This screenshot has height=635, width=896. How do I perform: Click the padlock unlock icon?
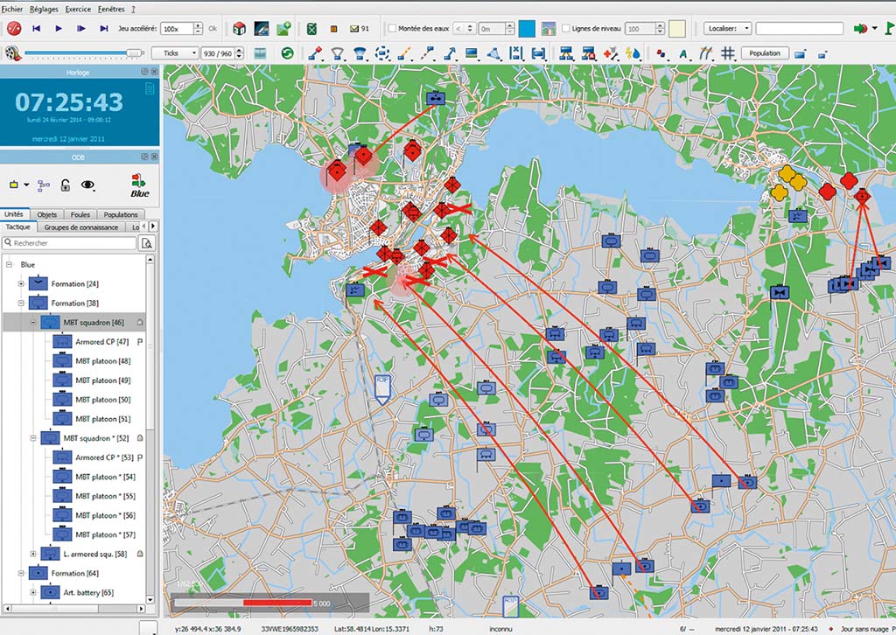[x=66, y=185]
